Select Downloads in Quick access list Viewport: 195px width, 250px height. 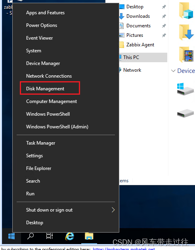pos(138,16)
